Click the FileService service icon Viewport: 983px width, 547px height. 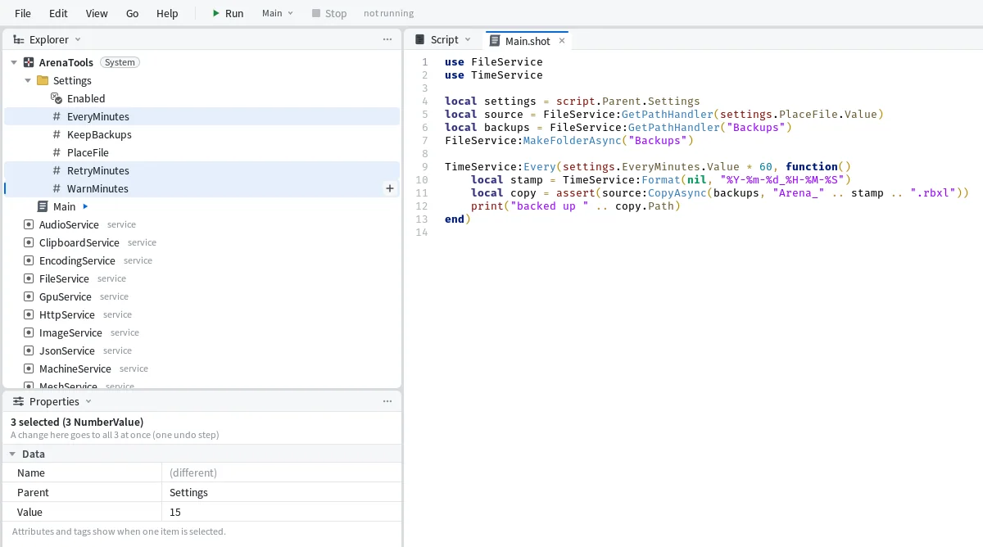[x=29, y=278]
